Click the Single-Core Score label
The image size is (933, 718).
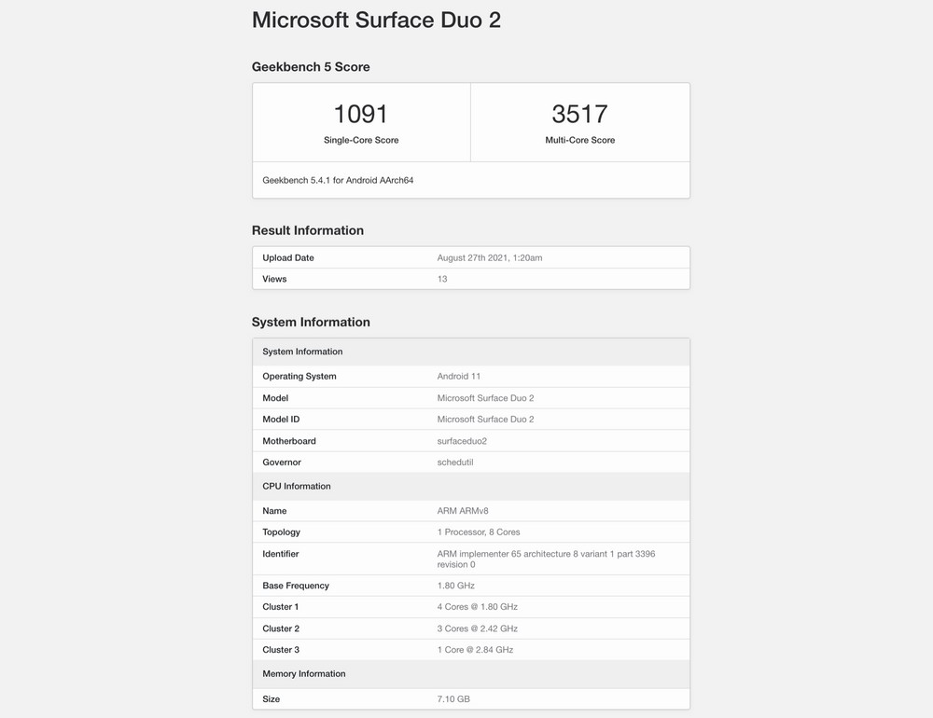click(361, 140)
